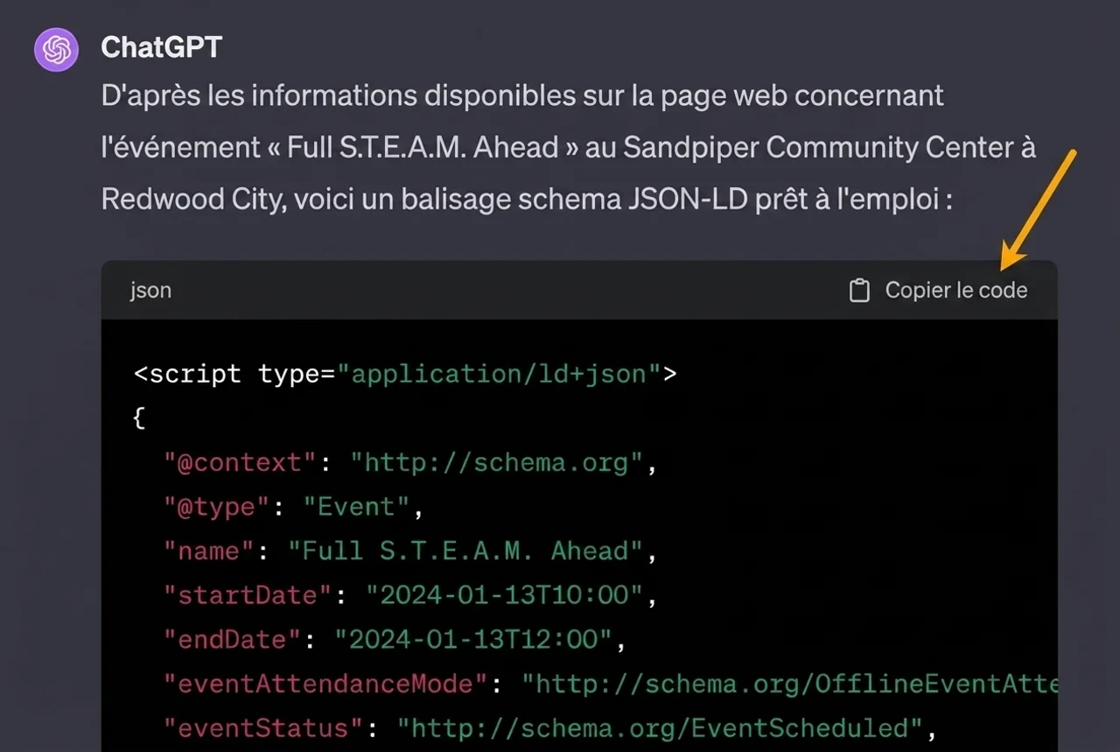Click the "Copier le code" button
This screenshot has height=752, width=1120.
(939, 291)
